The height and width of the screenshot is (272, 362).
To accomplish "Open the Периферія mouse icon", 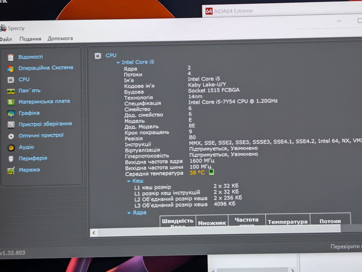I will [x=11, y=159].
